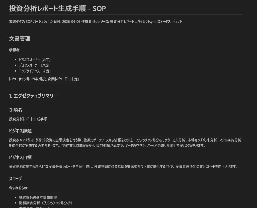The height and width of the screenshot is (208, 257).
Task: Click the 財務諸表分析（ファンダメンタル分析） list item
Action: [x=46, y=203]
